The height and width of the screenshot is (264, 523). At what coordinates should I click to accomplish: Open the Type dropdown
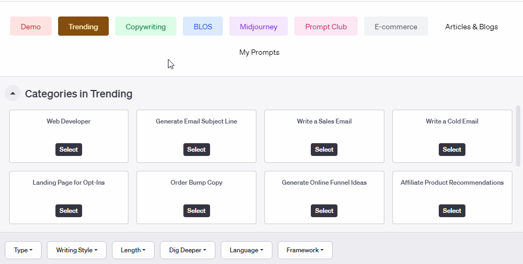point(23,250)
